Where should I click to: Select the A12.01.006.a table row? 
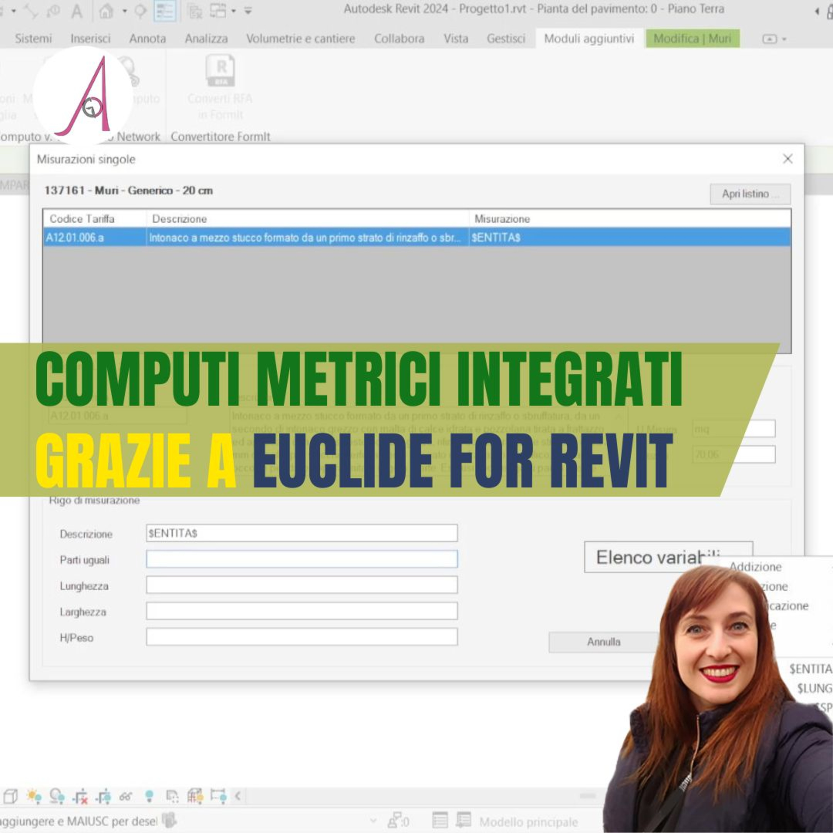417,238
